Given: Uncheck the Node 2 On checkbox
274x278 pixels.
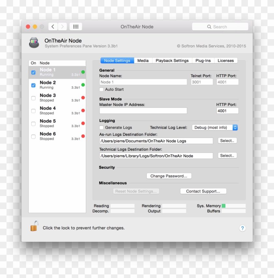Looking at the screenshot, I should (x=33, y=85).
